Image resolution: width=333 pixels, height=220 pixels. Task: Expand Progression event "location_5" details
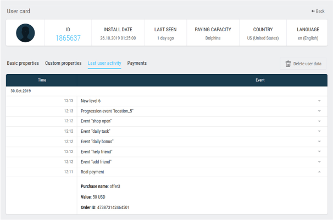click(x=319, y=111)
